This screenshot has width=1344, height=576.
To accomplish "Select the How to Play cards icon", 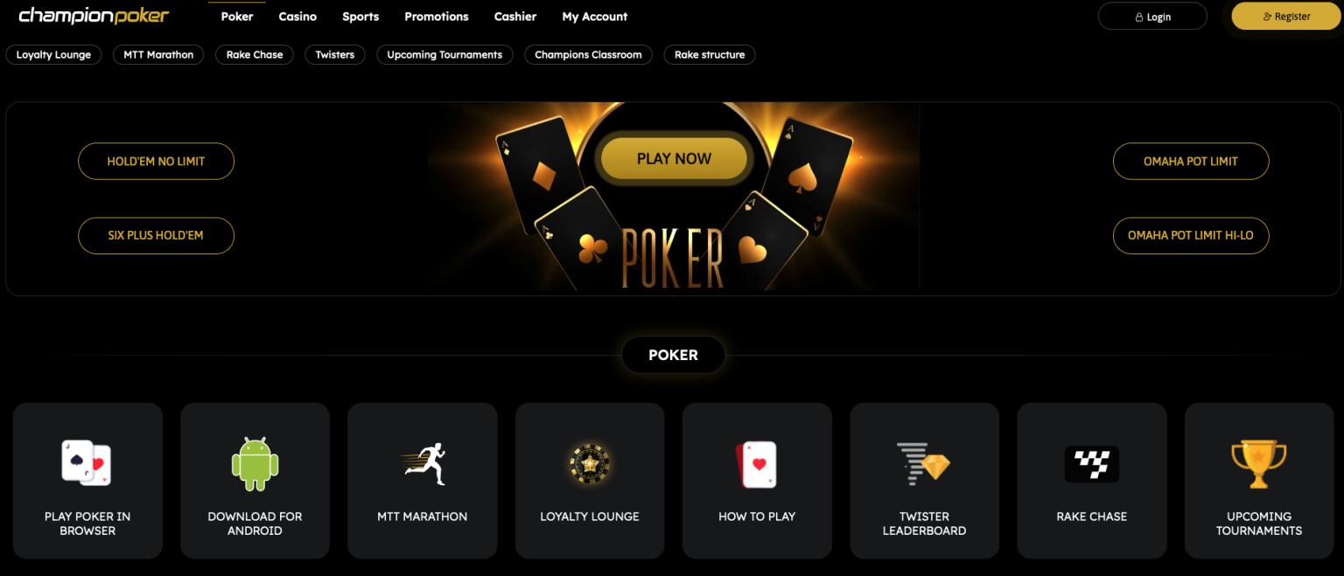I will pos(757,464).
